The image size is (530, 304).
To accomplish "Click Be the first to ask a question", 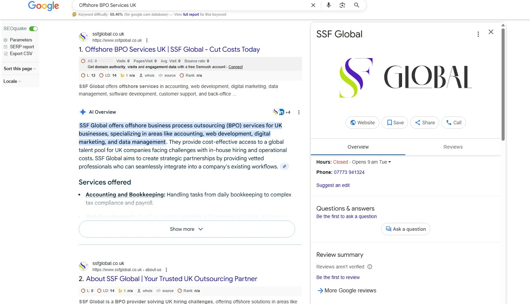I will [346, 216].
